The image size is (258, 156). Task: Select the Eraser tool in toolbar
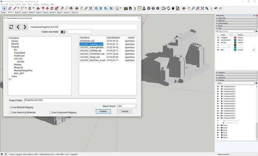click(x=10, y=8)
